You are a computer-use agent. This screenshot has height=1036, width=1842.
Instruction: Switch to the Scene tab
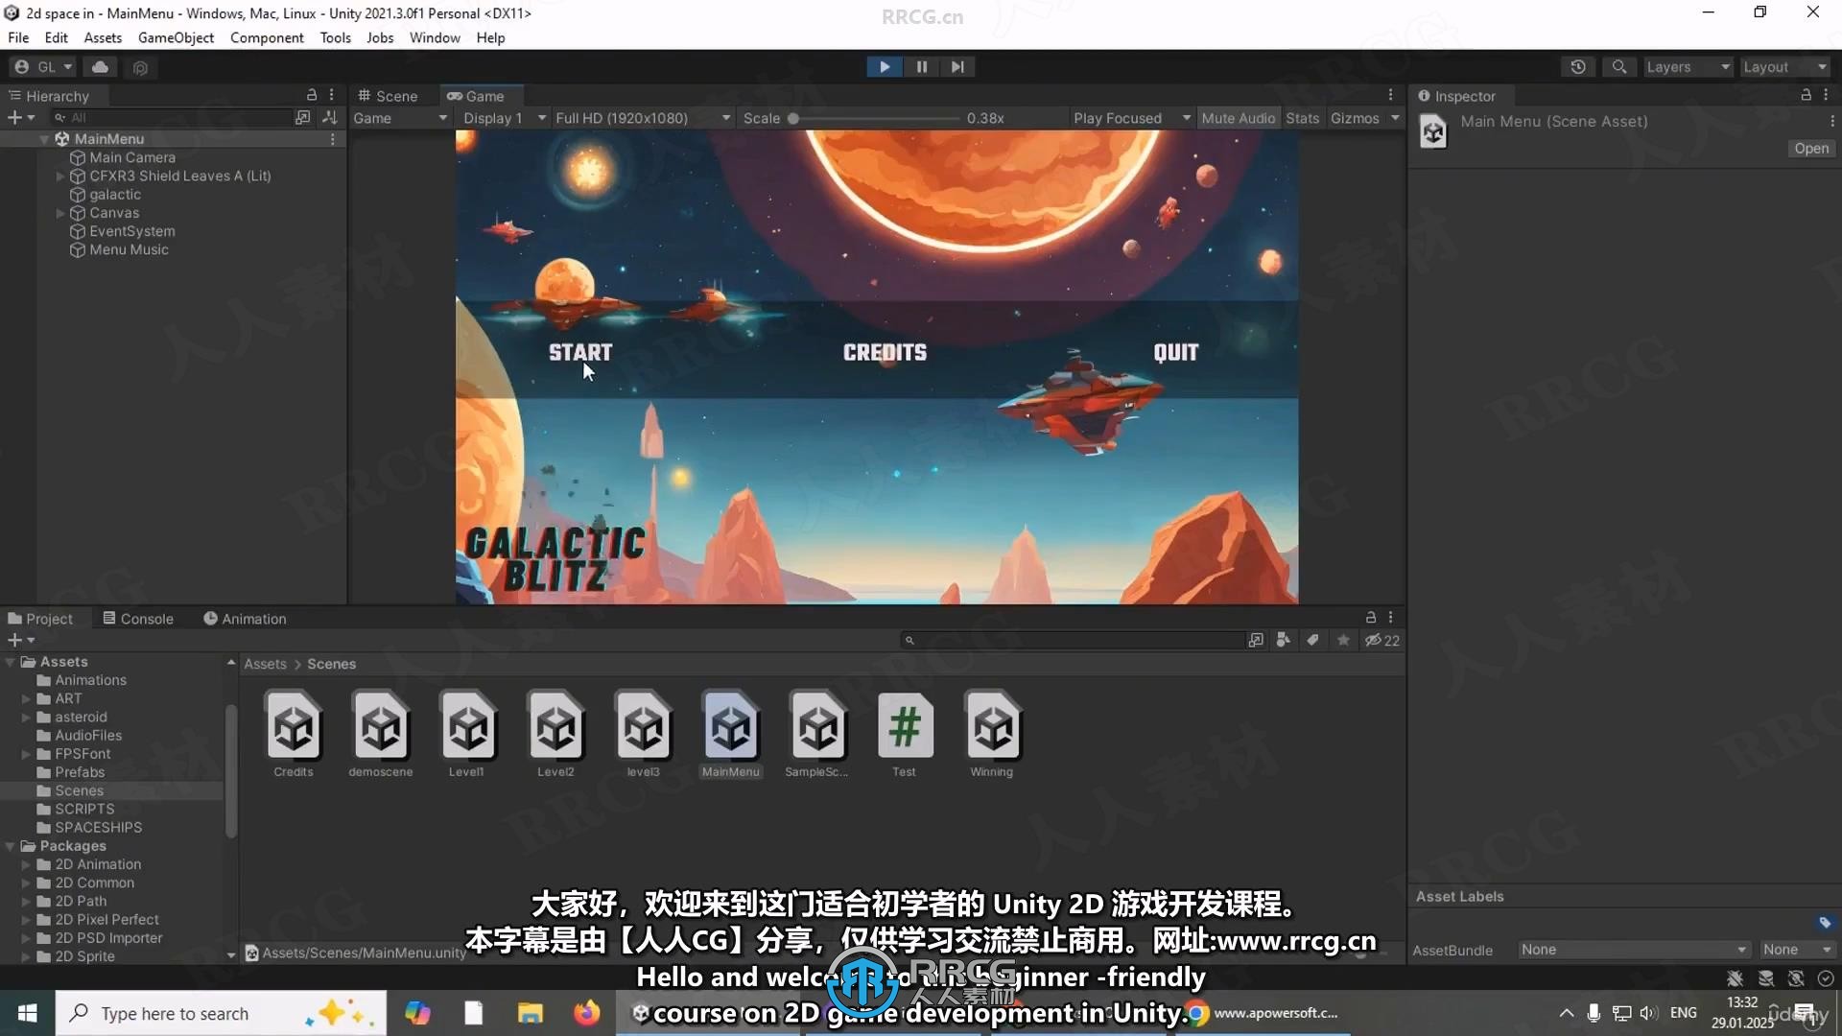[388, 96]
